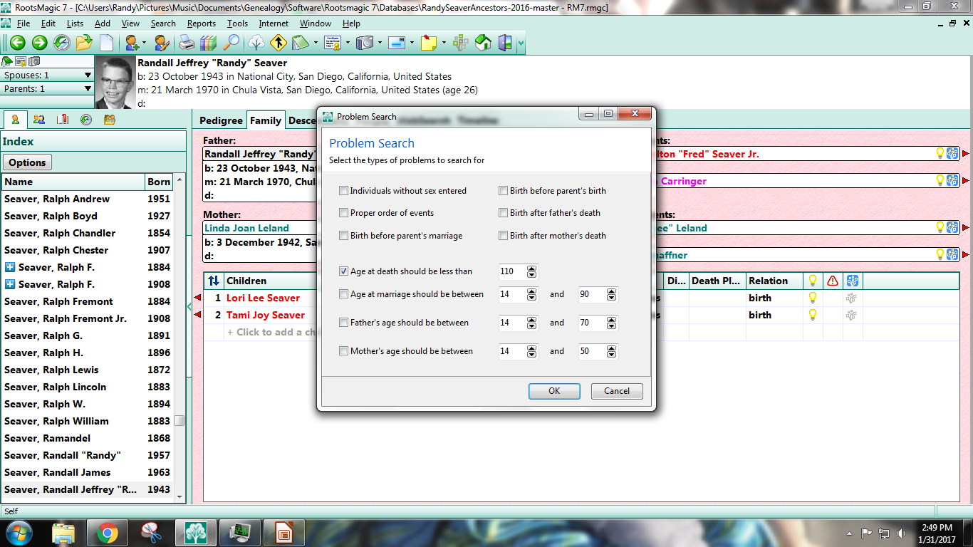Select the Media camera toolbar icon
This screenshot has width=973, height=547.
(x=365, y=43)
